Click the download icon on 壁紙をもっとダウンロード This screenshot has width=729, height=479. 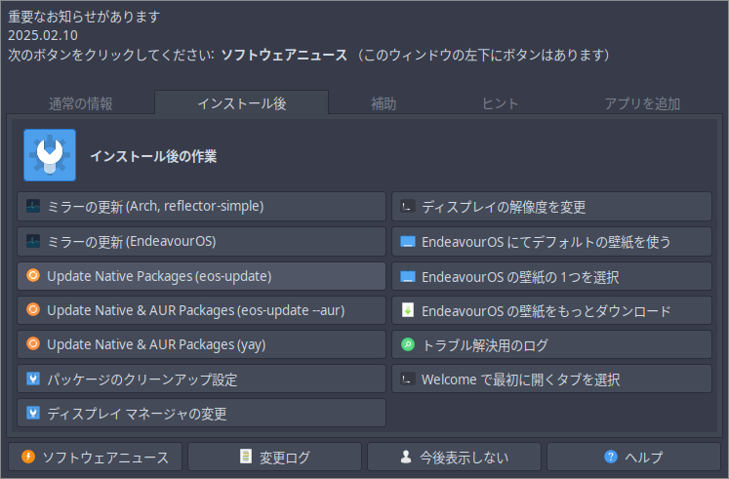(408, 310)
